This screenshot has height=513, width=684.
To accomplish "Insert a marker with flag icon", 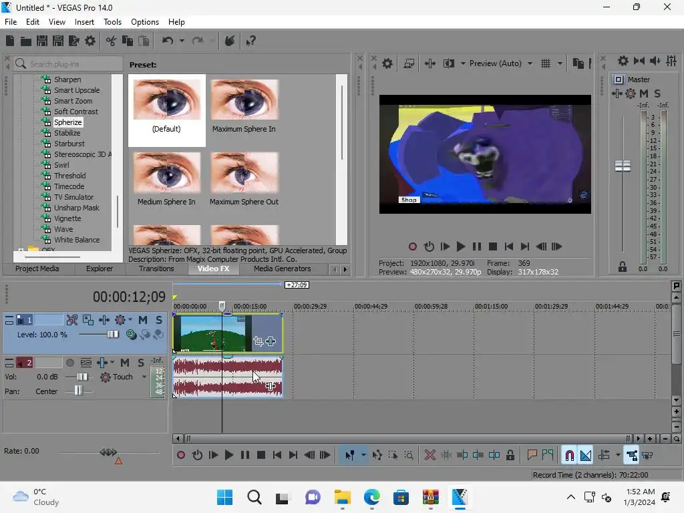I will point(532,456).
